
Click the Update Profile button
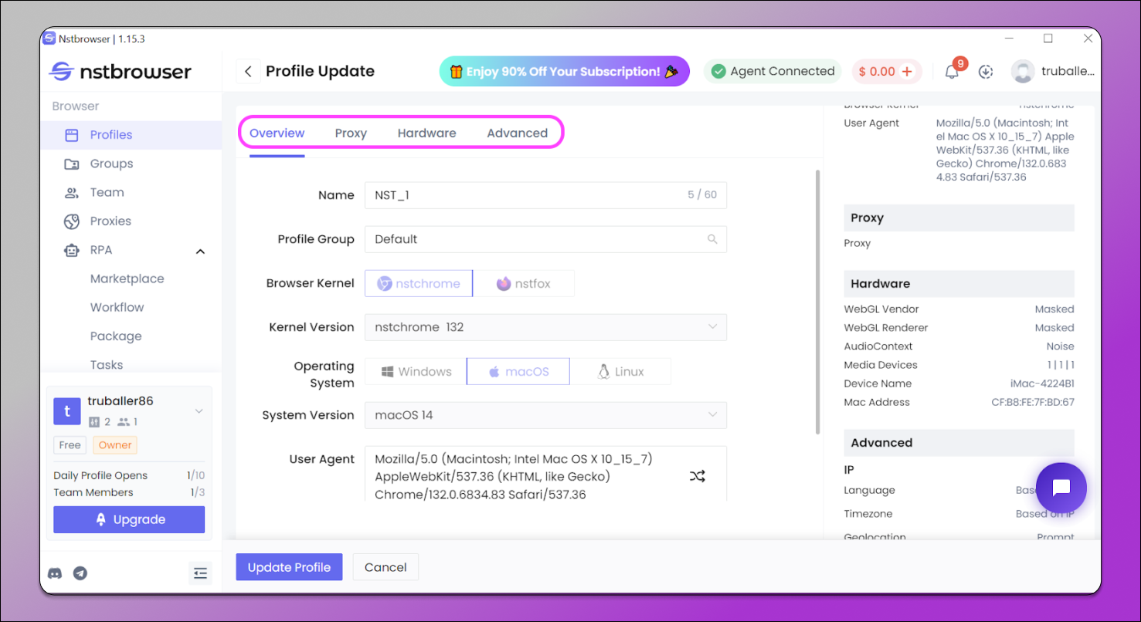289,567
